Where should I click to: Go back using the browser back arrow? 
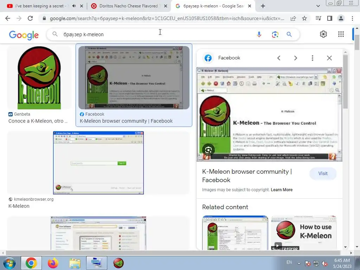coord(8,18)
